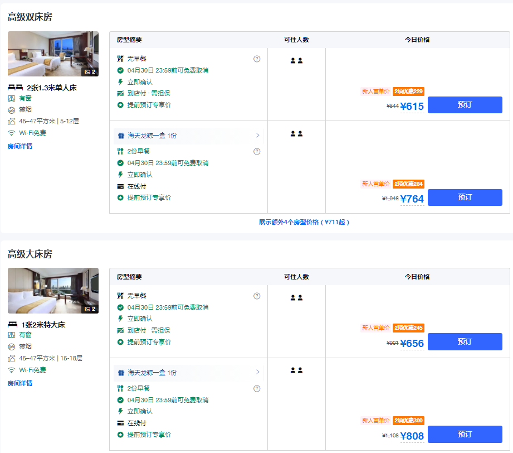
Task: Click the ¥615 price
Action: [412, 106]
